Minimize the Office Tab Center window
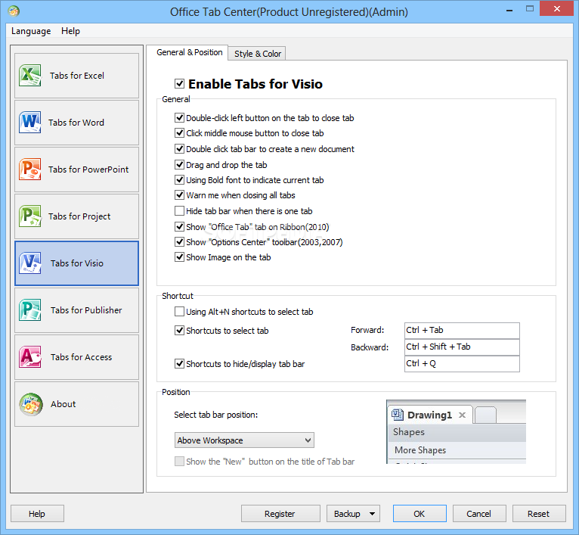The image size is (579, 535). 509,10
